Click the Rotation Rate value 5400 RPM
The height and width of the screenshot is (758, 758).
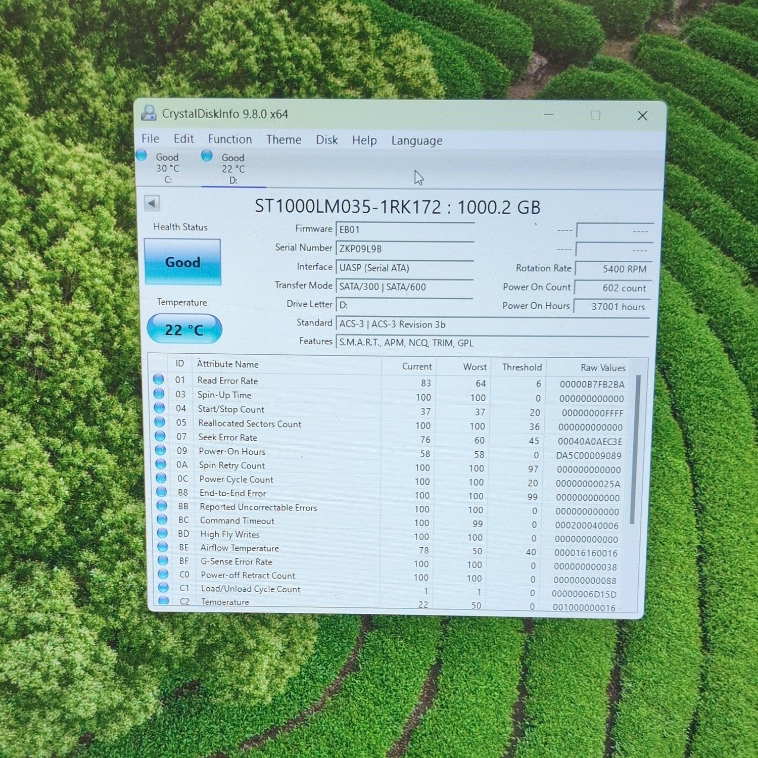tap(613, 269)
